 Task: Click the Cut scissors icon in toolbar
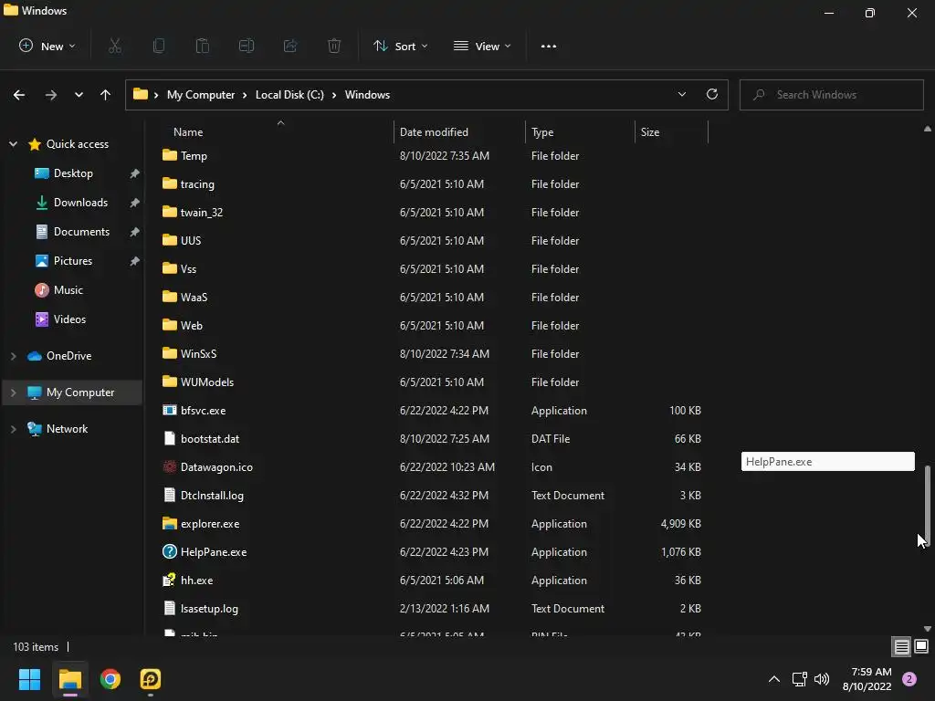click(x=115, y=46)
